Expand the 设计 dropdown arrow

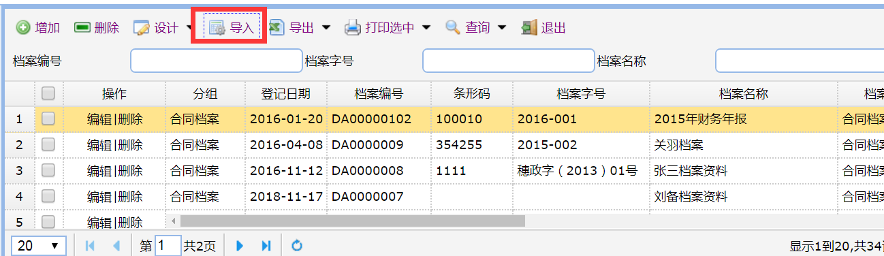coord(189,28)
